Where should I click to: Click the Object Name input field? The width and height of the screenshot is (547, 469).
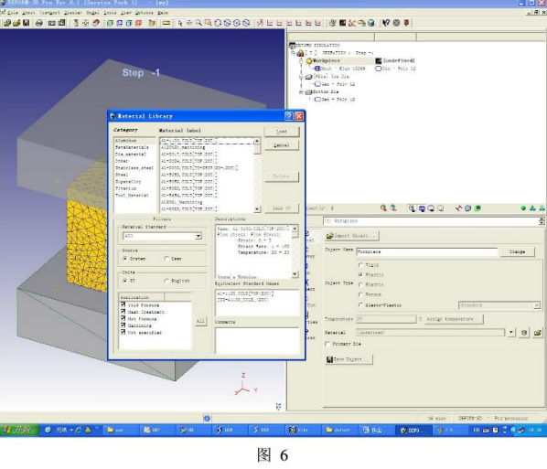(427, 251)
